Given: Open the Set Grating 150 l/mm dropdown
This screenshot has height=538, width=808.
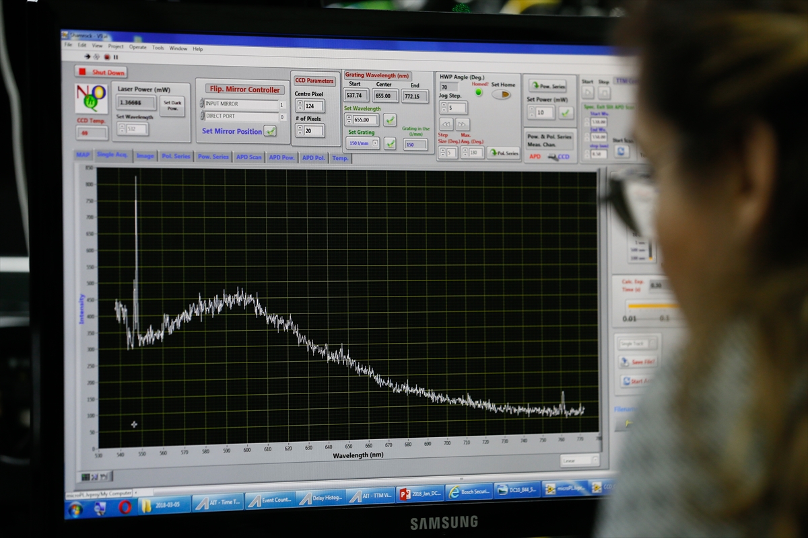Looking at the screenshot, I should pos(362,143).
